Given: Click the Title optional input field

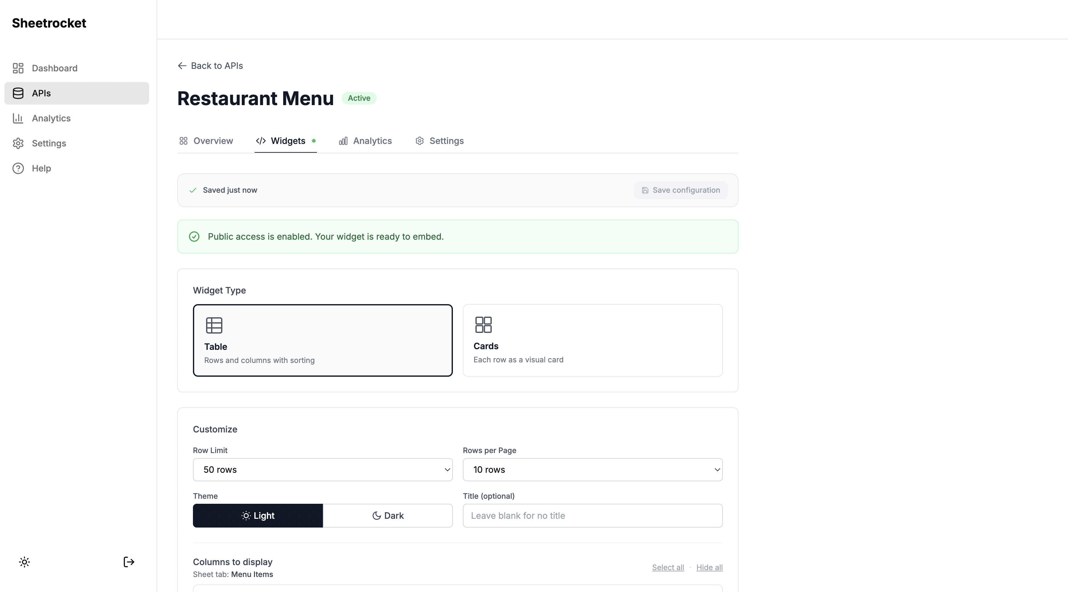Looking at the screenshot, I should click(x=593, y=515).
